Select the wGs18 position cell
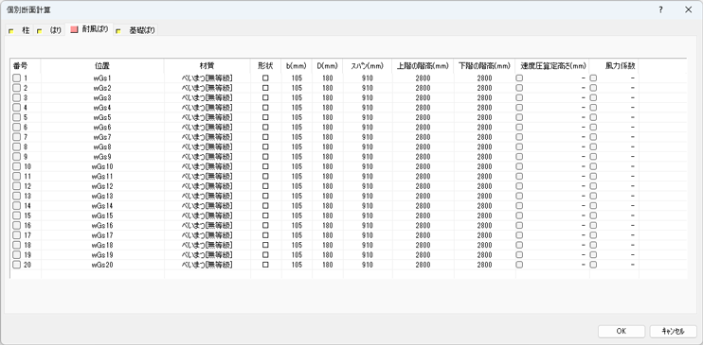 [x=102, y=245]
